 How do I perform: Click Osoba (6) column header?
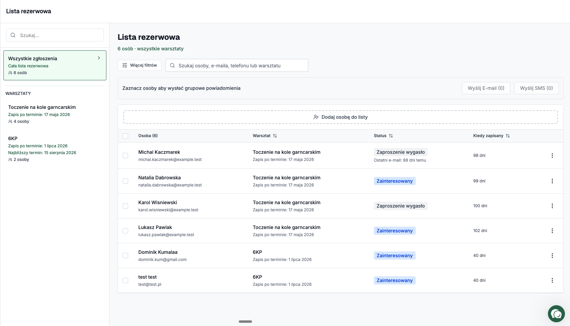[x=148, y=136]
